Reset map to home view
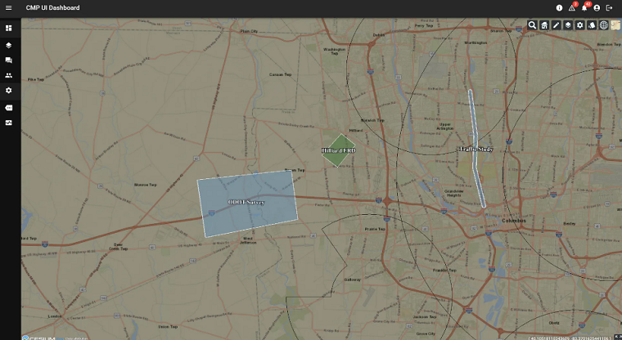The width and height of the screenshot is (622, 340). pyautogui.click(x=544, y=25)
